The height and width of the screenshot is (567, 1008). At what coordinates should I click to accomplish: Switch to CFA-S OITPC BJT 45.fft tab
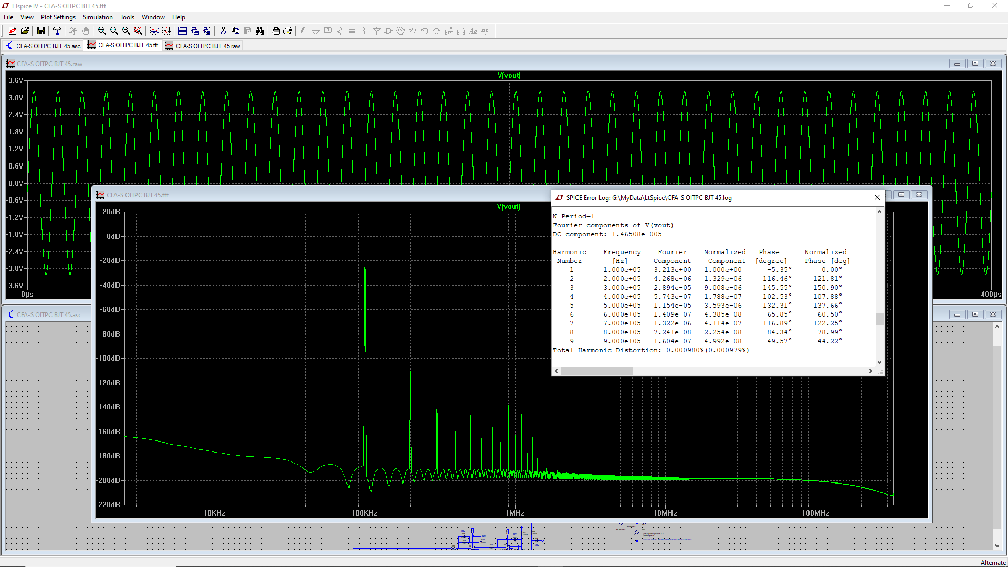pos(123,45)
